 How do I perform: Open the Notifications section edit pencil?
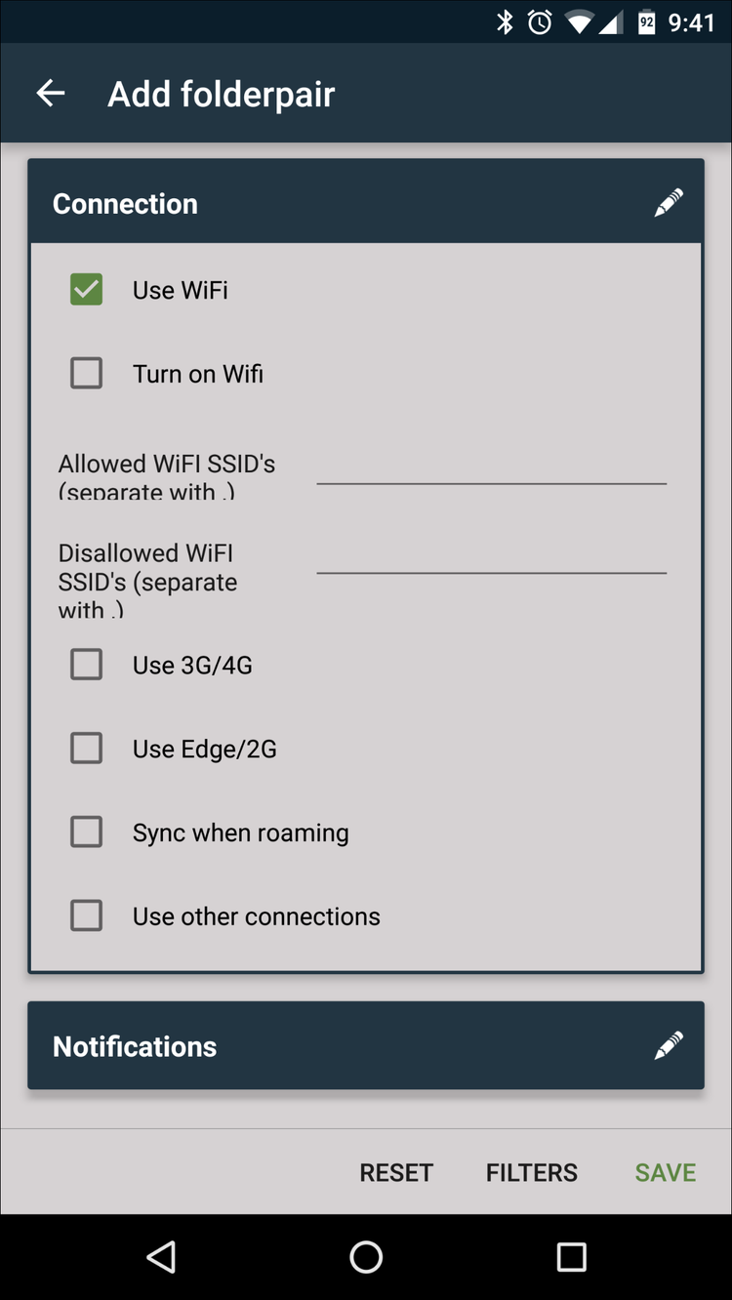668,1045
